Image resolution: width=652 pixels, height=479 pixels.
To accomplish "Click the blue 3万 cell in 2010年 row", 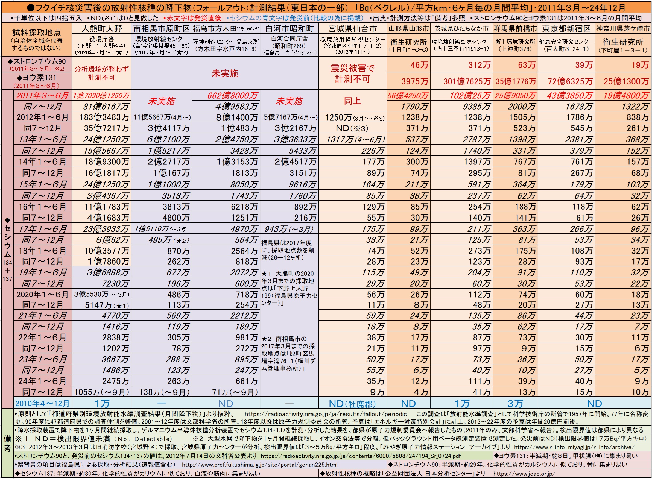I will [x=515, y=403].
